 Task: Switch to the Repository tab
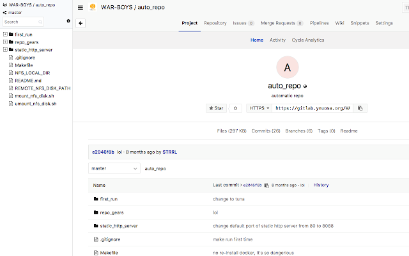coord(215,23)
